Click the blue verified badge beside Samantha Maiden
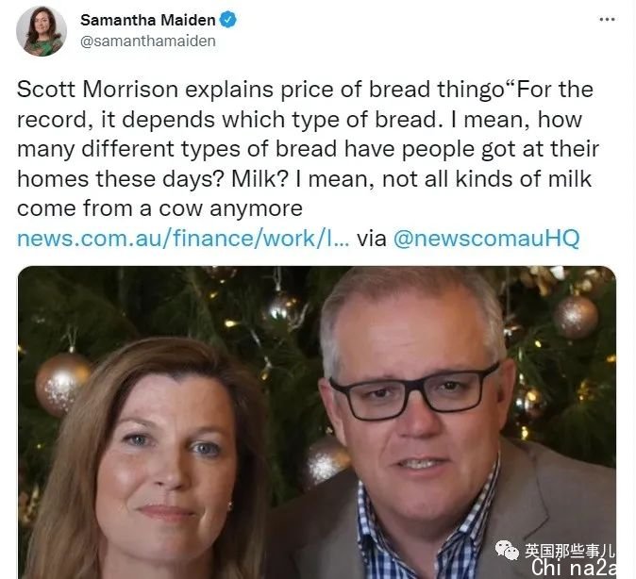 click(228, 20)
